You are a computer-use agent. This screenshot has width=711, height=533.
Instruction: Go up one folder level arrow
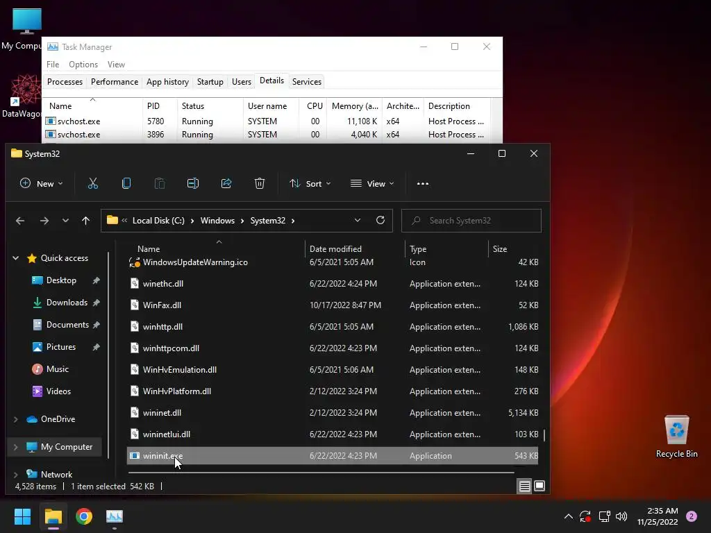point(85,221)
